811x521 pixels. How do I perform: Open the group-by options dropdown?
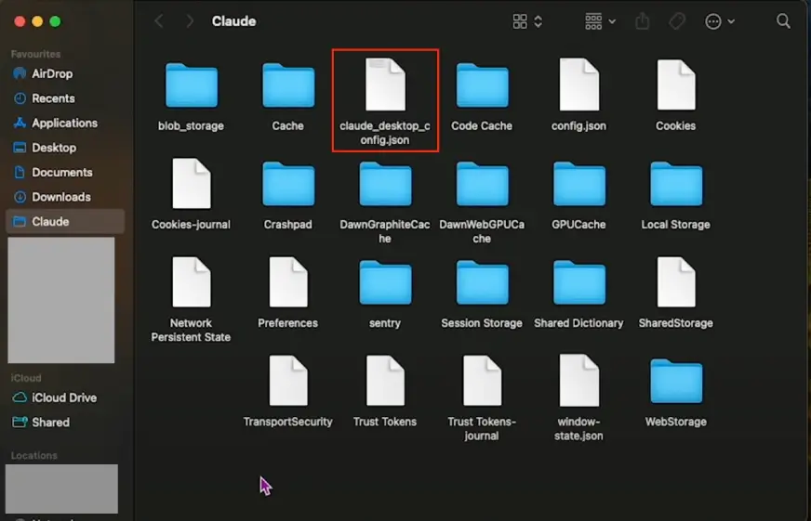[x=600, y=20]
